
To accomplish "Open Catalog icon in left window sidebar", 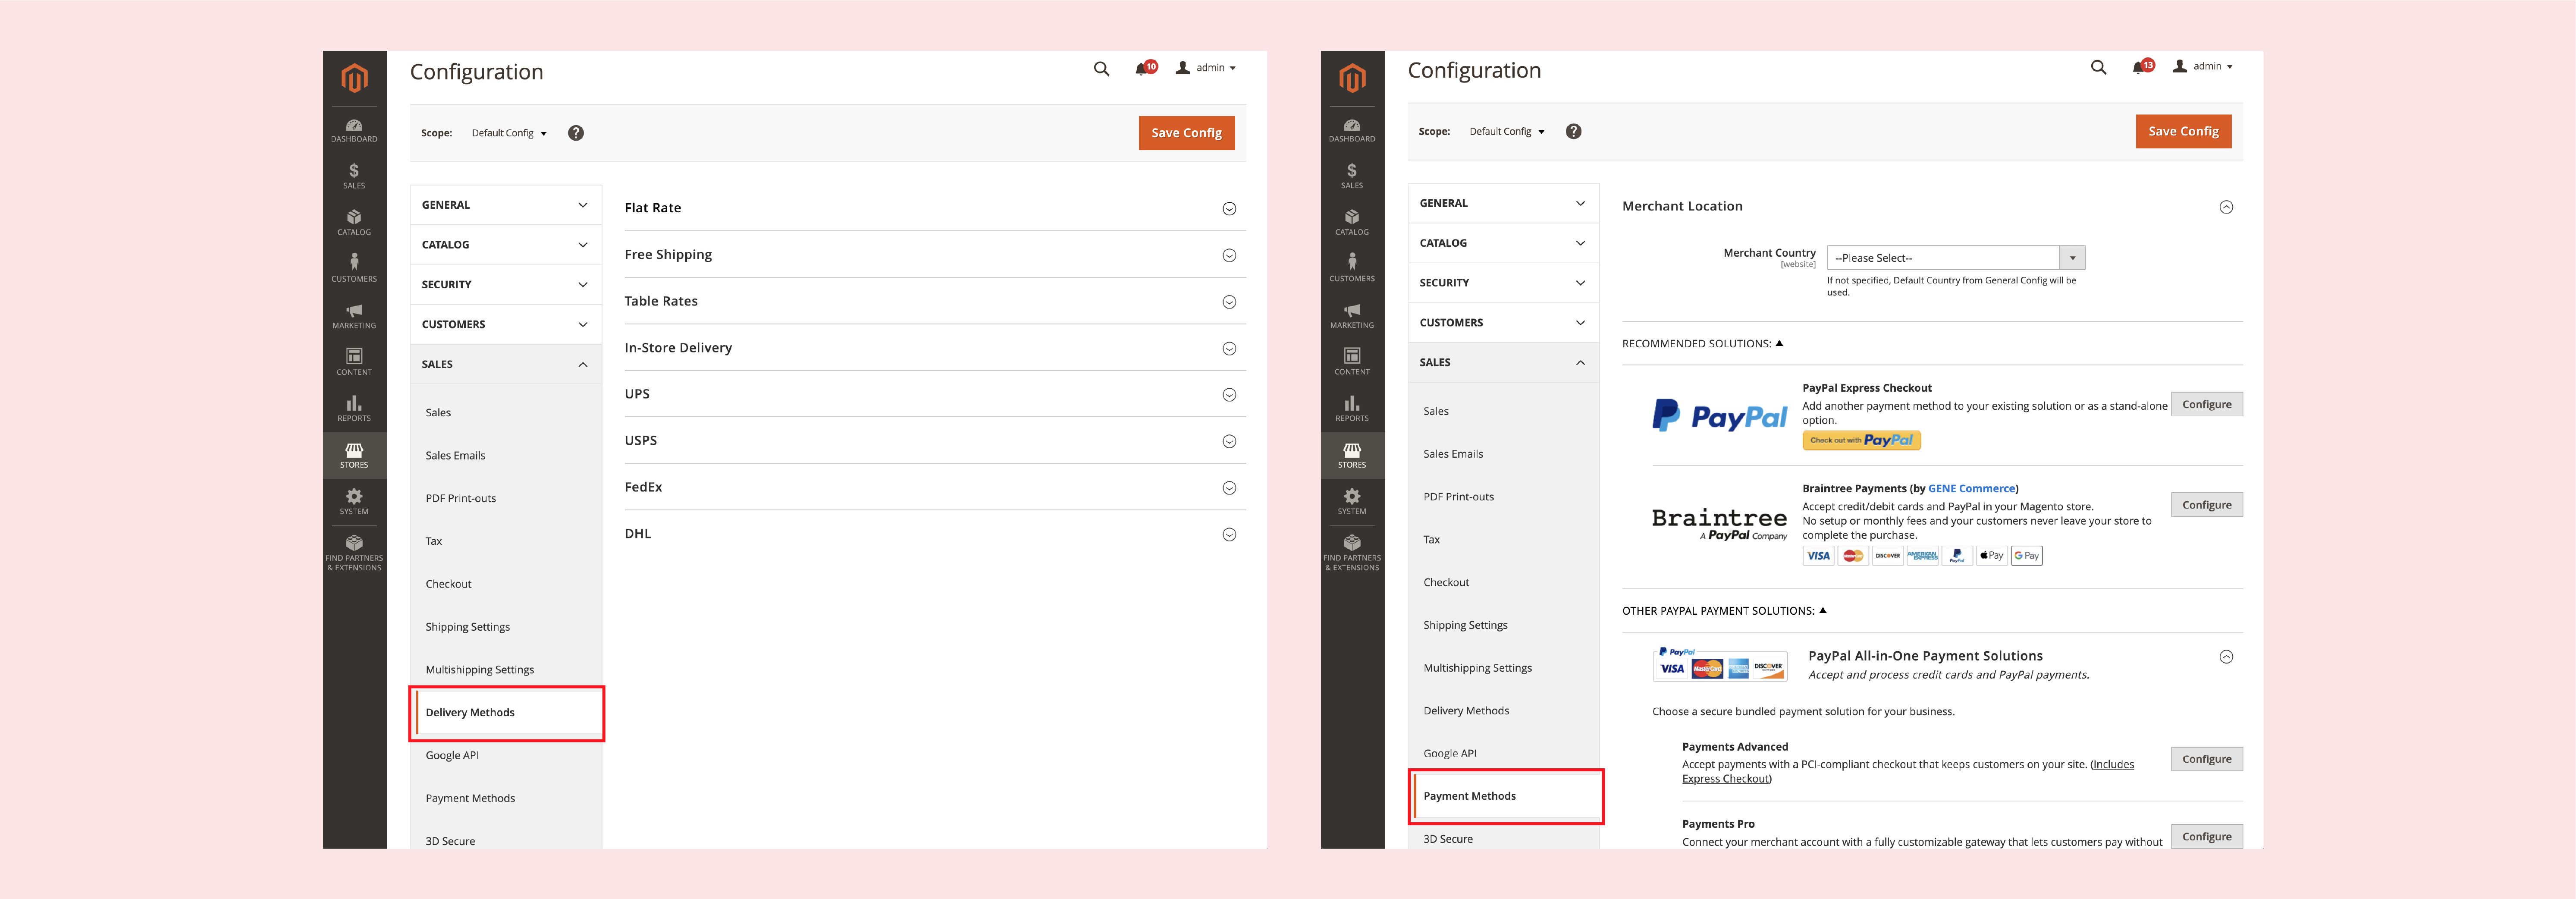I will pyautogui.click(x=354, y=223).
